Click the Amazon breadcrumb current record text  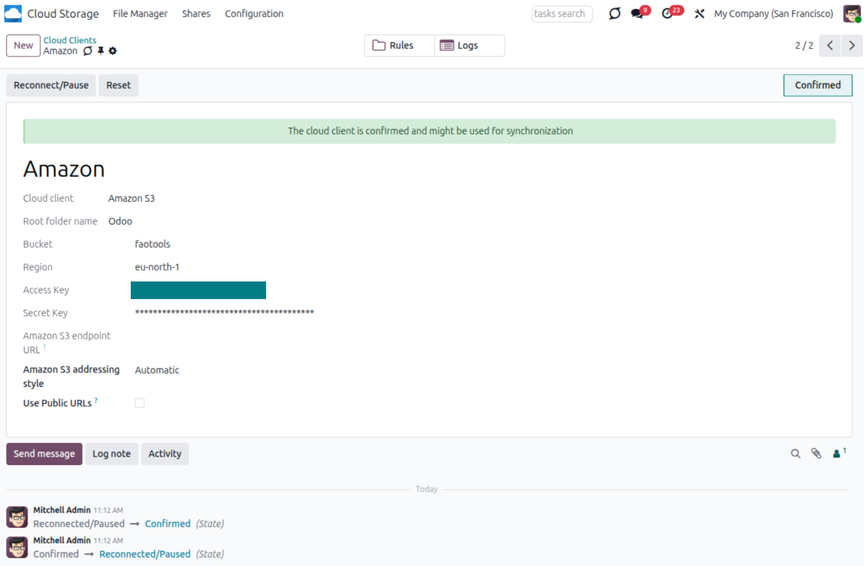(60, 50)
